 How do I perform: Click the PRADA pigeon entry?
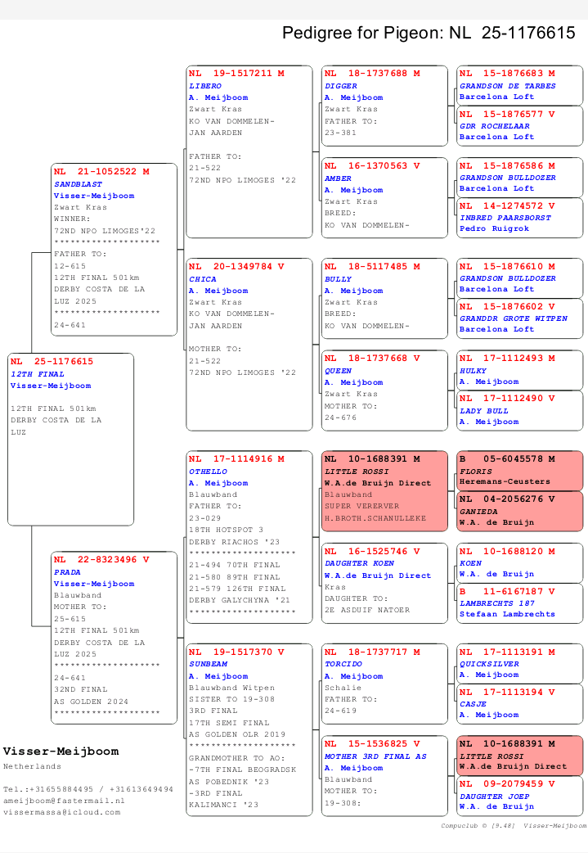[x=114, y=637]
